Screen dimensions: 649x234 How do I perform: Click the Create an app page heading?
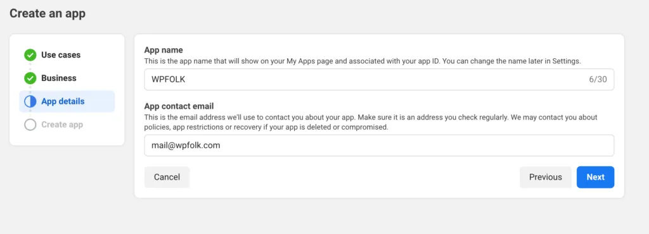coord(48,13)
